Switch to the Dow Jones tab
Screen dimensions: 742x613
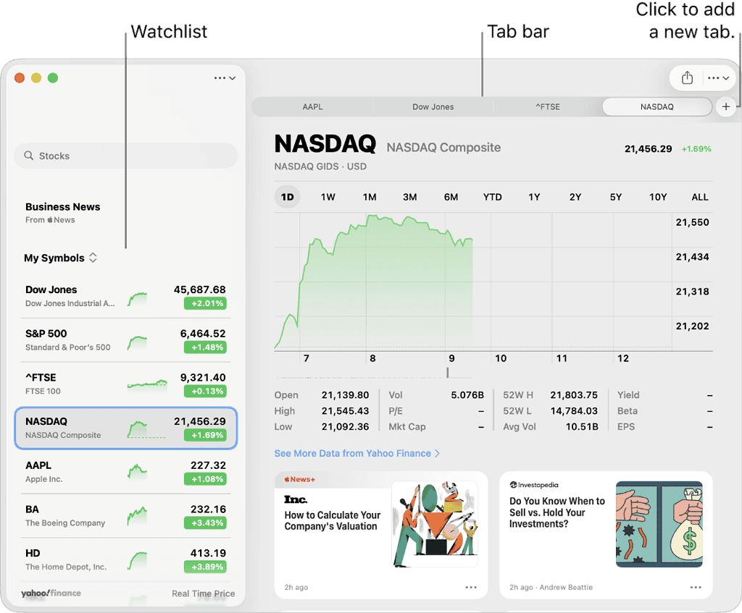(x=433, y=107)
